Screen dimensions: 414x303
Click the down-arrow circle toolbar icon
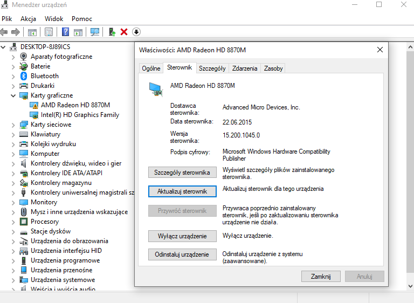(x=136, y=32)
